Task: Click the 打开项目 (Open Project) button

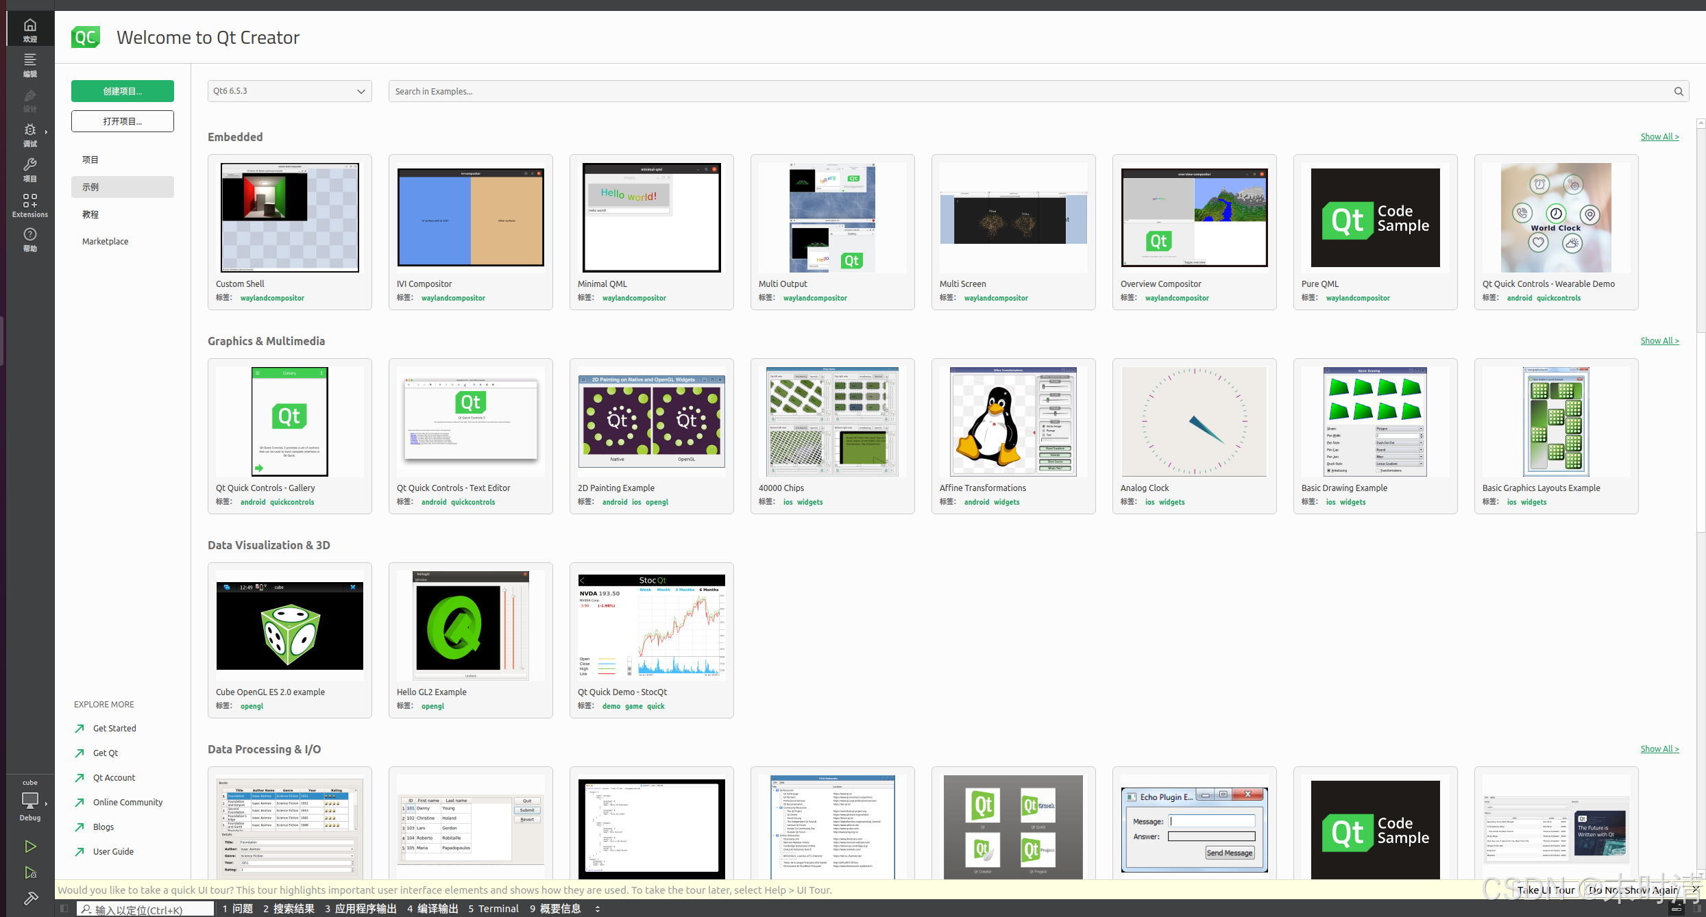Action: (123, 121)
